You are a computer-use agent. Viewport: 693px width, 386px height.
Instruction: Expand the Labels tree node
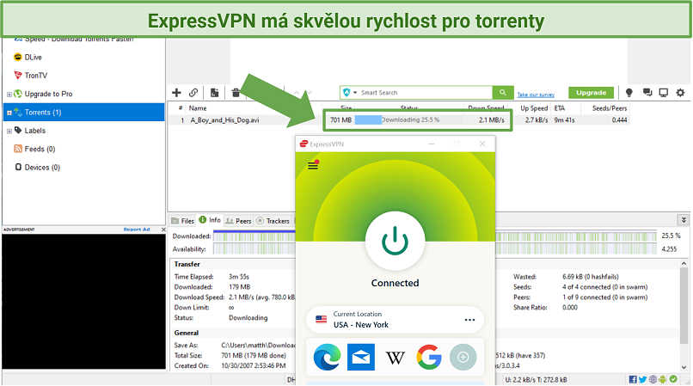tap(9, 131)
